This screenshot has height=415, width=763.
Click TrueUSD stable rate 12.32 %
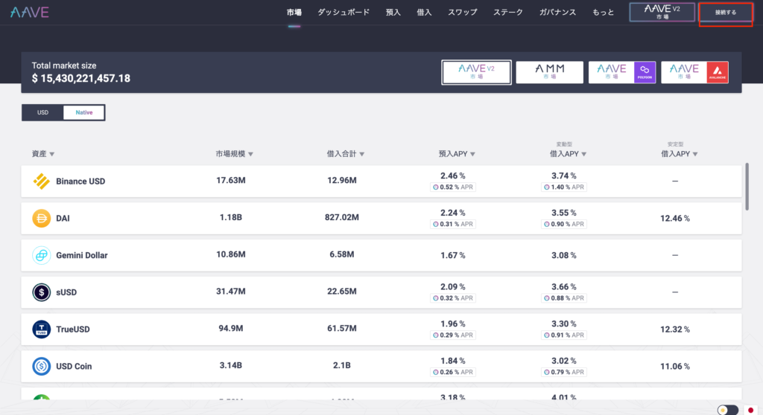[x=675, y=329]
